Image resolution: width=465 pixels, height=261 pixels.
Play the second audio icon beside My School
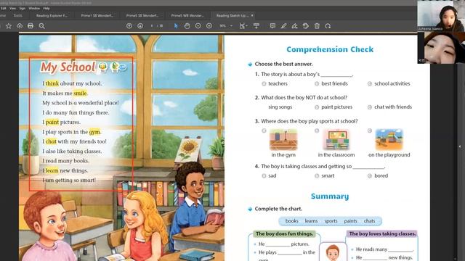click(115, 67)
